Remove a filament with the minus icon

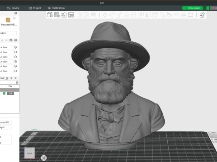(6, 40)
